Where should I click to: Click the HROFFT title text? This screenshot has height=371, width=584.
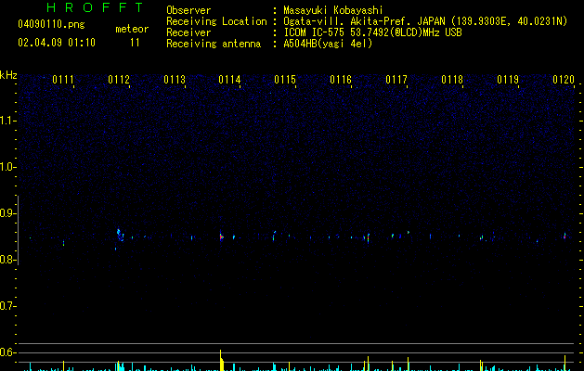tap(96, 7)
